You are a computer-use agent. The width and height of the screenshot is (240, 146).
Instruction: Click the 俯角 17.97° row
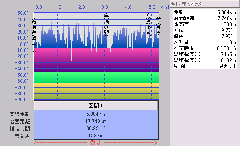click(205, 36)
